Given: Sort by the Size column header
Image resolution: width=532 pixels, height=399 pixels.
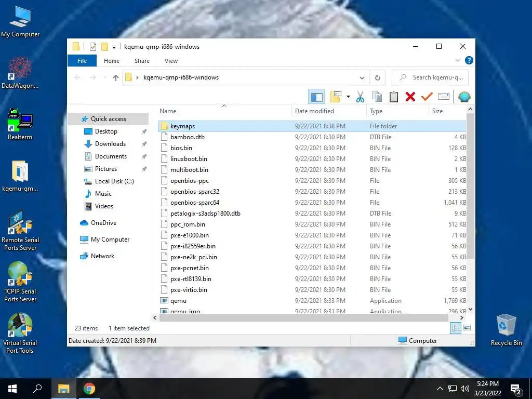Looking at the screenshot, I should click(x=448, y=111).
